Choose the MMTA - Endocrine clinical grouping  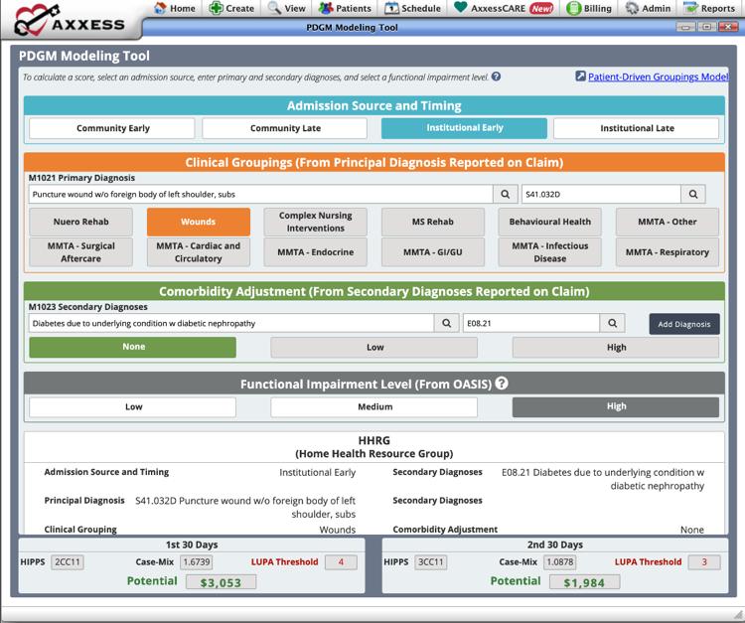[316, 252]
